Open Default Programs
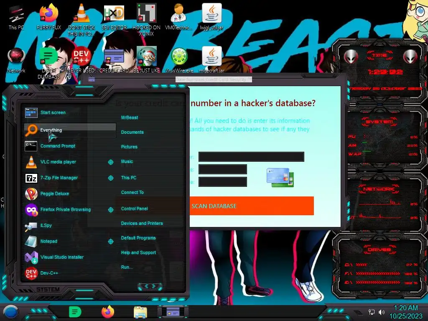This screenshot has width=428, height=321. tap(138, 238)
